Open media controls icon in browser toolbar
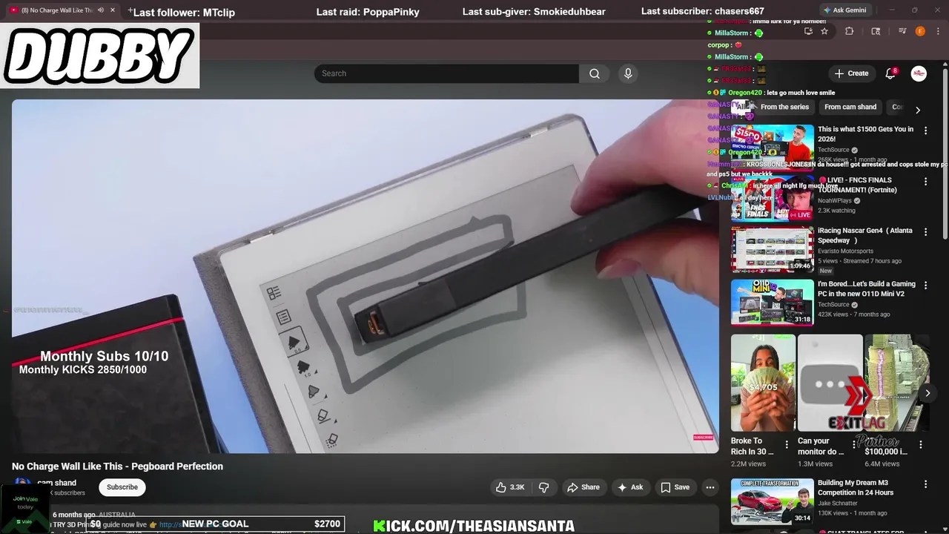Image resolution: width=949 pixels, height=534 pixels. click(902, 31)
